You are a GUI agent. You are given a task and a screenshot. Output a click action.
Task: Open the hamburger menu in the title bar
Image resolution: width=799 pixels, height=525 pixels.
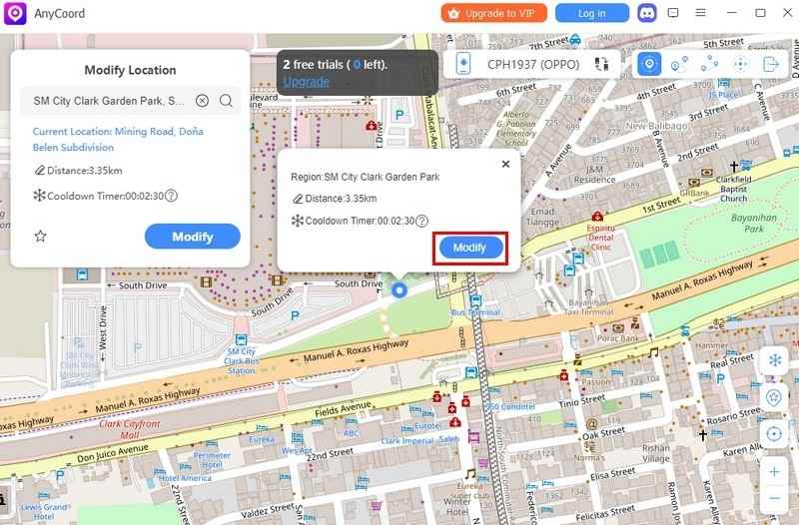click(702, 13)
